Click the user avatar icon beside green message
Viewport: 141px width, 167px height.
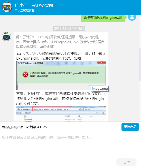(132, 17)
